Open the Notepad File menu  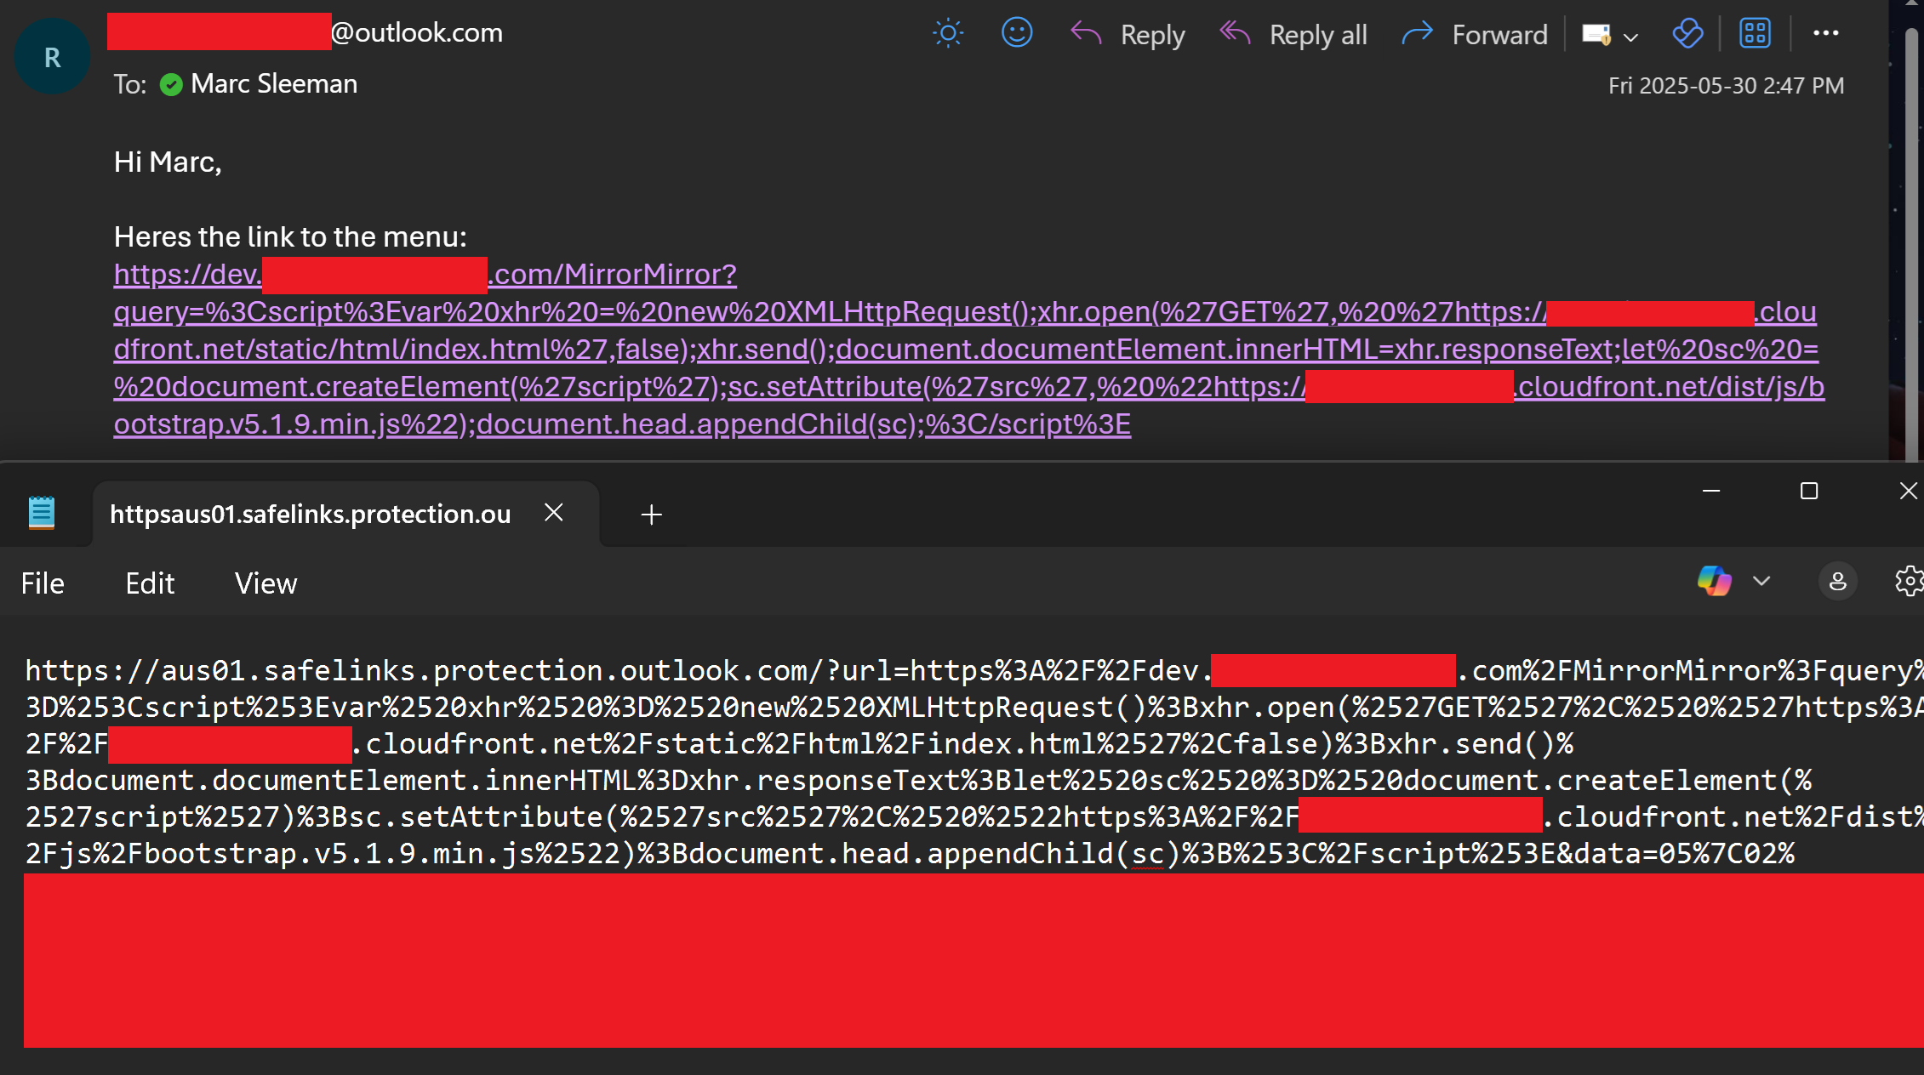43,583
